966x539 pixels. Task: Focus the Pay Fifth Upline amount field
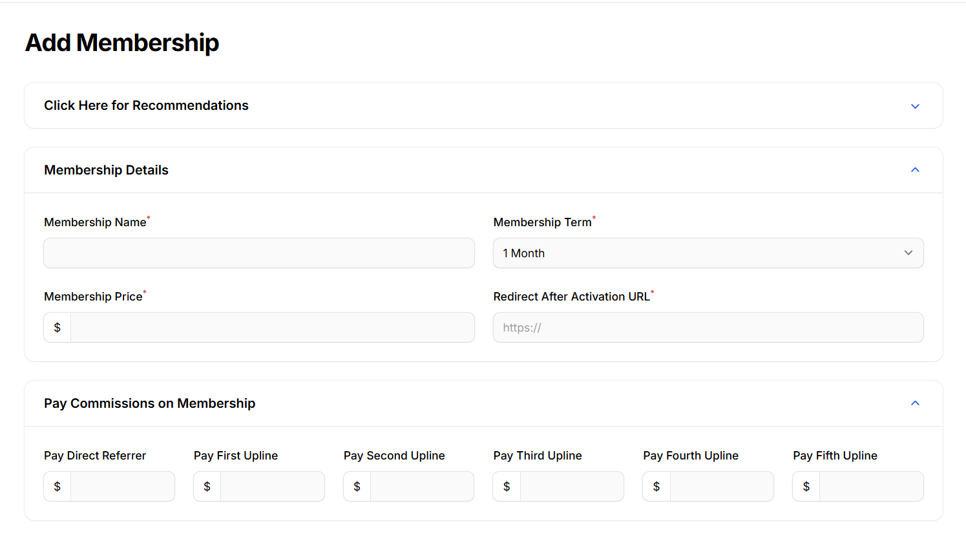[x=871, y=487]
